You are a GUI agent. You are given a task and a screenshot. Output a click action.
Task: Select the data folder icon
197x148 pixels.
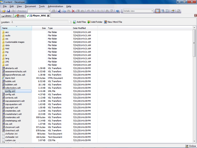[3, 45]
